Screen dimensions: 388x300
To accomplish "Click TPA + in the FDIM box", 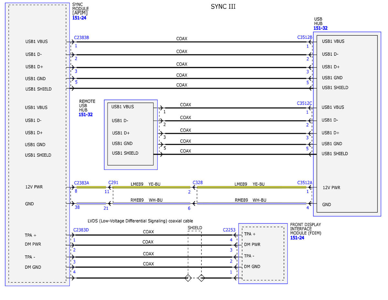I will (x=250, y=234).
